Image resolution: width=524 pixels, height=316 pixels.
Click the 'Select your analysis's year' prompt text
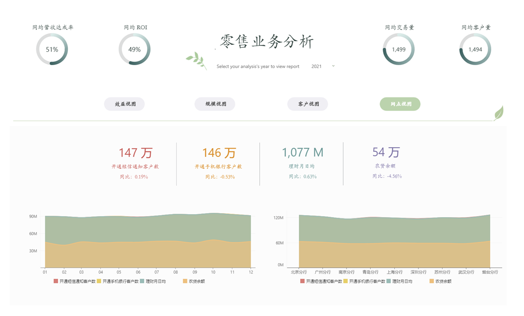[258, 67]
